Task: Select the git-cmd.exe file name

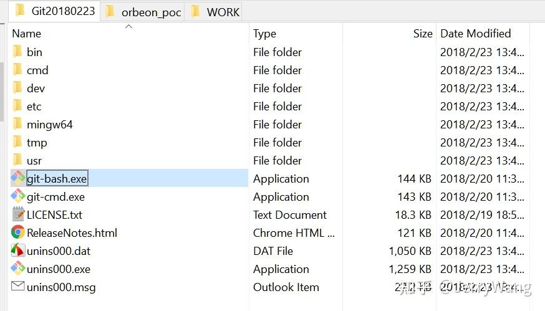Action: click(55, 197)
